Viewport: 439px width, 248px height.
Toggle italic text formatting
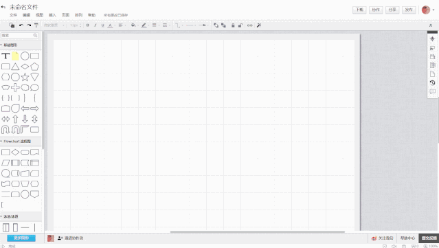click(x=95, y=25)
